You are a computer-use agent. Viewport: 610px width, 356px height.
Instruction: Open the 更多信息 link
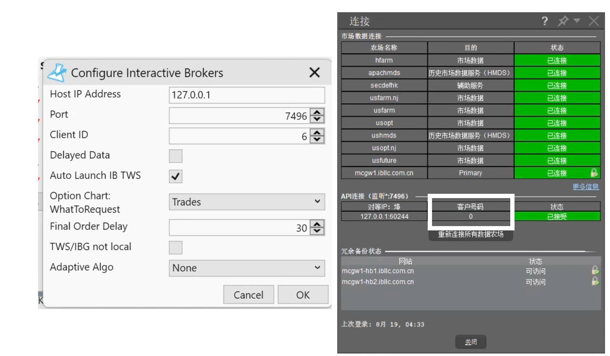click(x=586, y=187)
